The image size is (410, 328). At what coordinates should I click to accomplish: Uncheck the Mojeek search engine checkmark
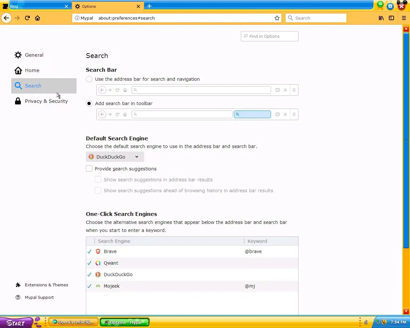(x=89, y=286)
